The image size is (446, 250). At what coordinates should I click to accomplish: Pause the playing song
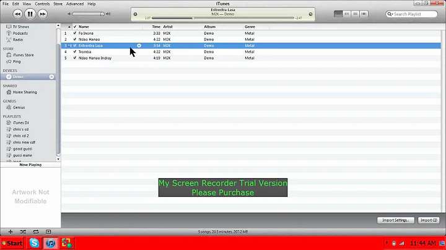point(30,14)
